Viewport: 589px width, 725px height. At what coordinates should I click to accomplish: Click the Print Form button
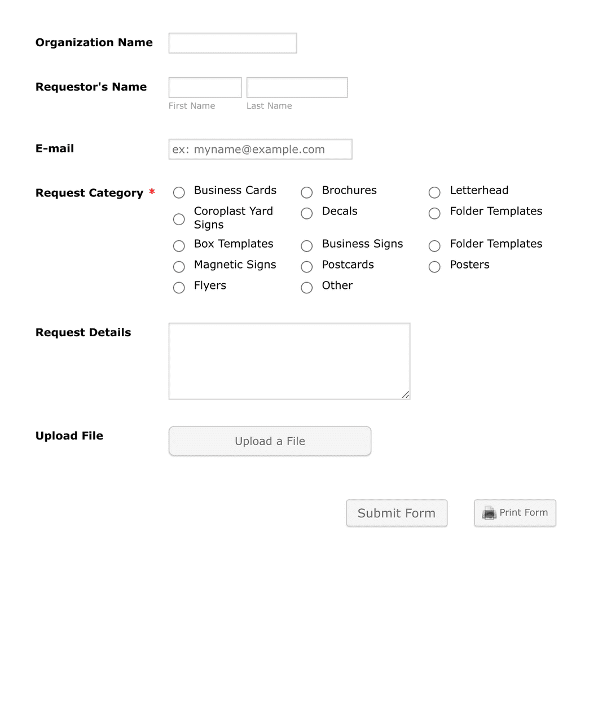(515, 513)
